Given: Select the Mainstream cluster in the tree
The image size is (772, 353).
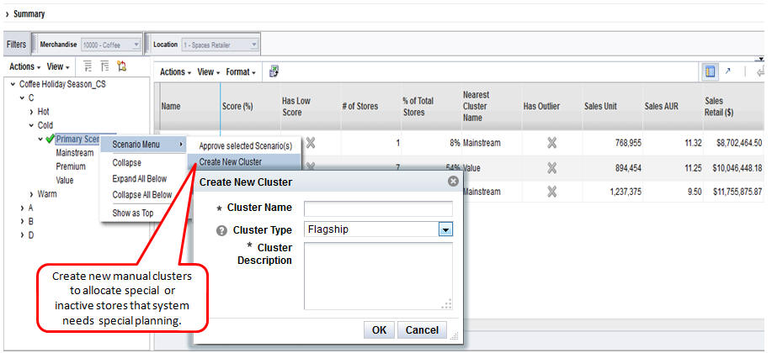Looking at the screenshot, I should (74, 153).
